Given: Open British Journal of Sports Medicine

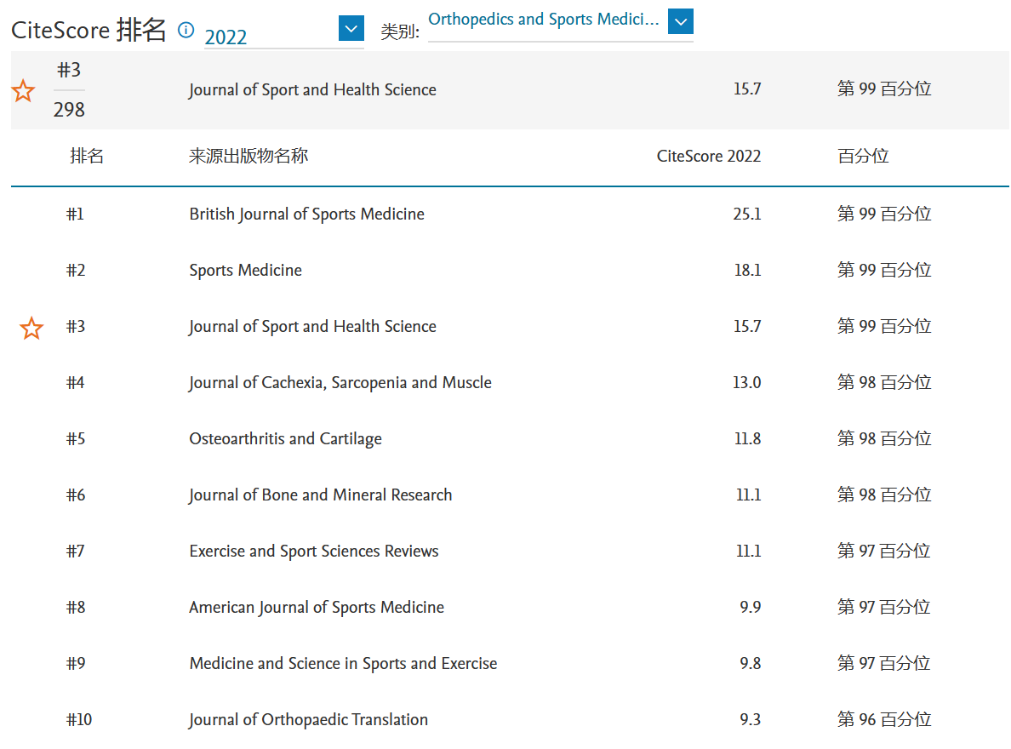Looking at the screenshot, I should [x=306, y=214].
